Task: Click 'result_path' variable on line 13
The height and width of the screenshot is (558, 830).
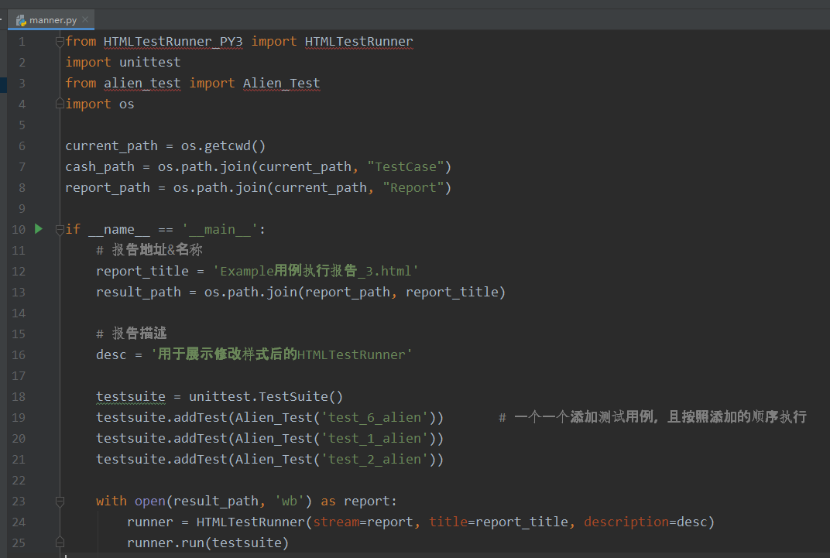Action: point(139,292)
